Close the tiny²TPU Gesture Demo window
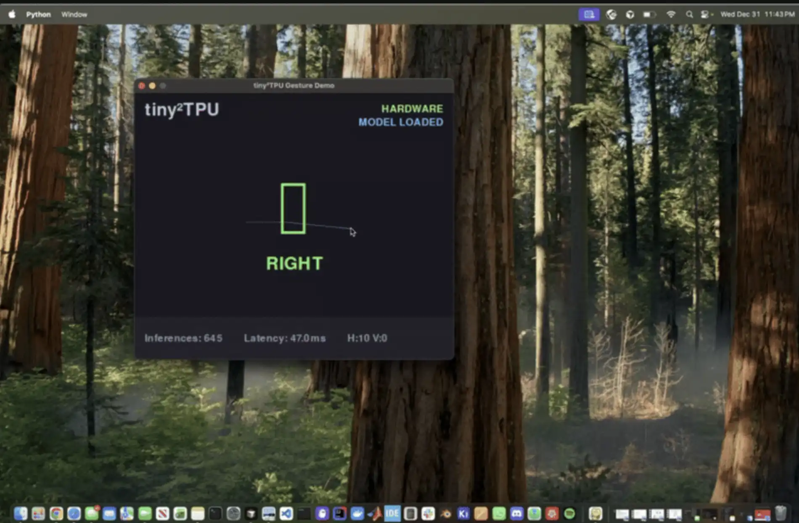The height and width of the screenshot is (523, 799). point(142,86)
